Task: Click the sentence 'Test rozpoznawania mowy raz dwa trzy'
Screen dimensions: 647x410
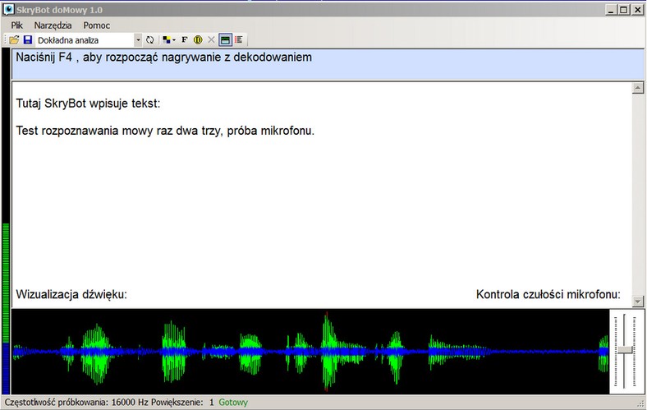Action: [x=118, y=131]
